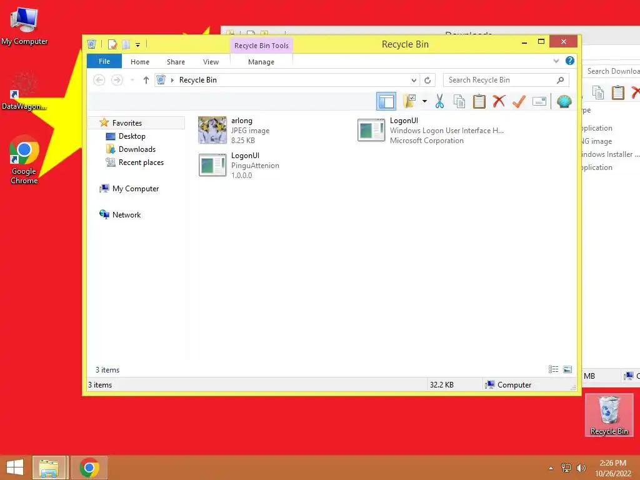Screen dimensions: 640x480
Task: Click the orange checkmark Properties icon
Action: pyautogui.click(x=519, y=101)
